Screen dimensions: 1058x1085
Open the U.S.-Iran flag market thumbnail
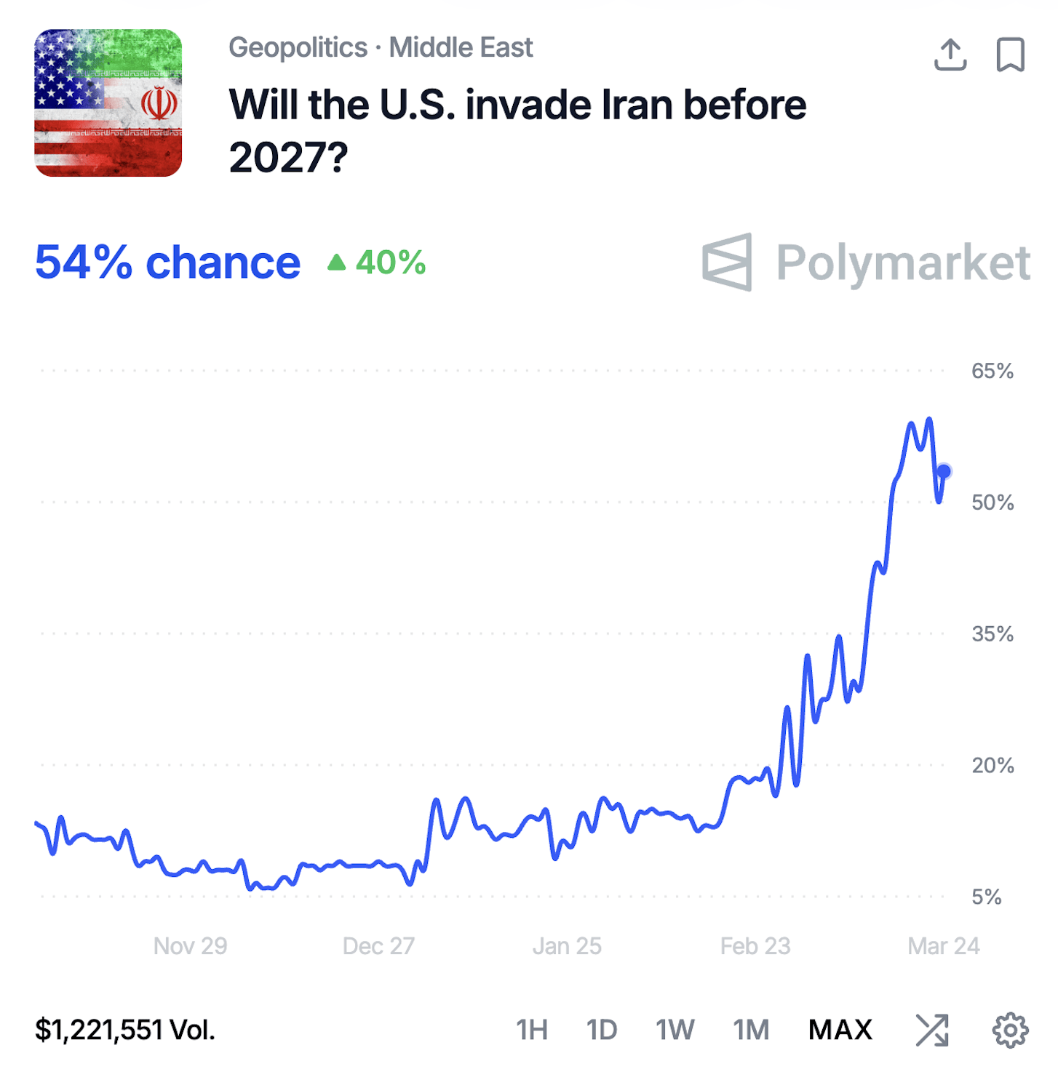coord(108,103)
